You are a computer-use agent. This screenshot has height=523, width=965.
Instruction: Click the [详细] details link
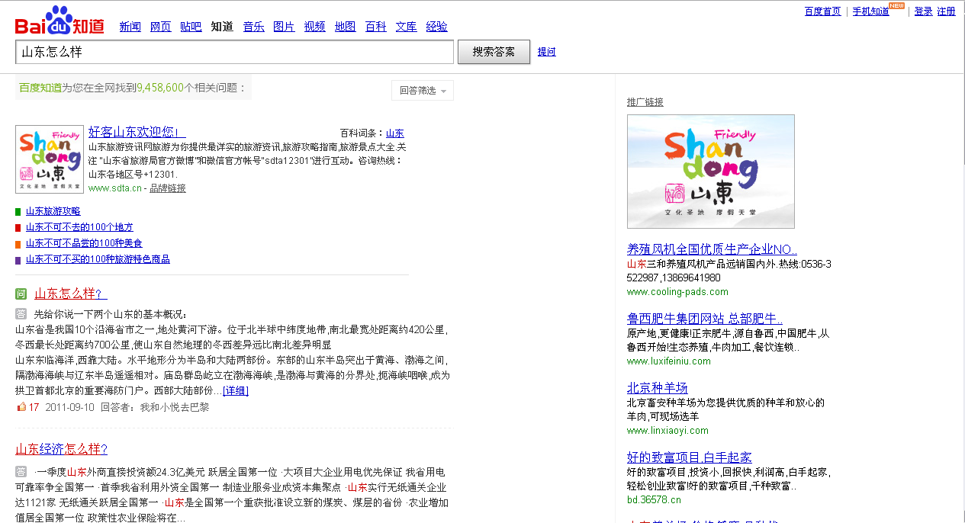236,391
